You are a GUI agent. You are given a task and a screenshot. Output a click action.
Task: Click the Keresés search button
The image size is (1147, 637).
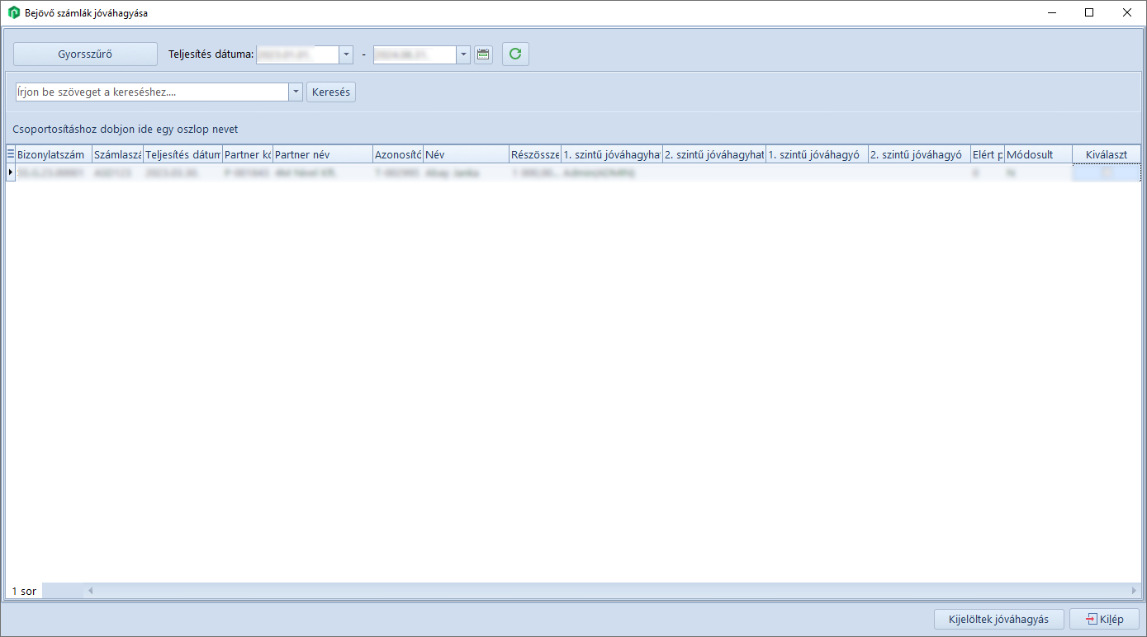(331, 92)
